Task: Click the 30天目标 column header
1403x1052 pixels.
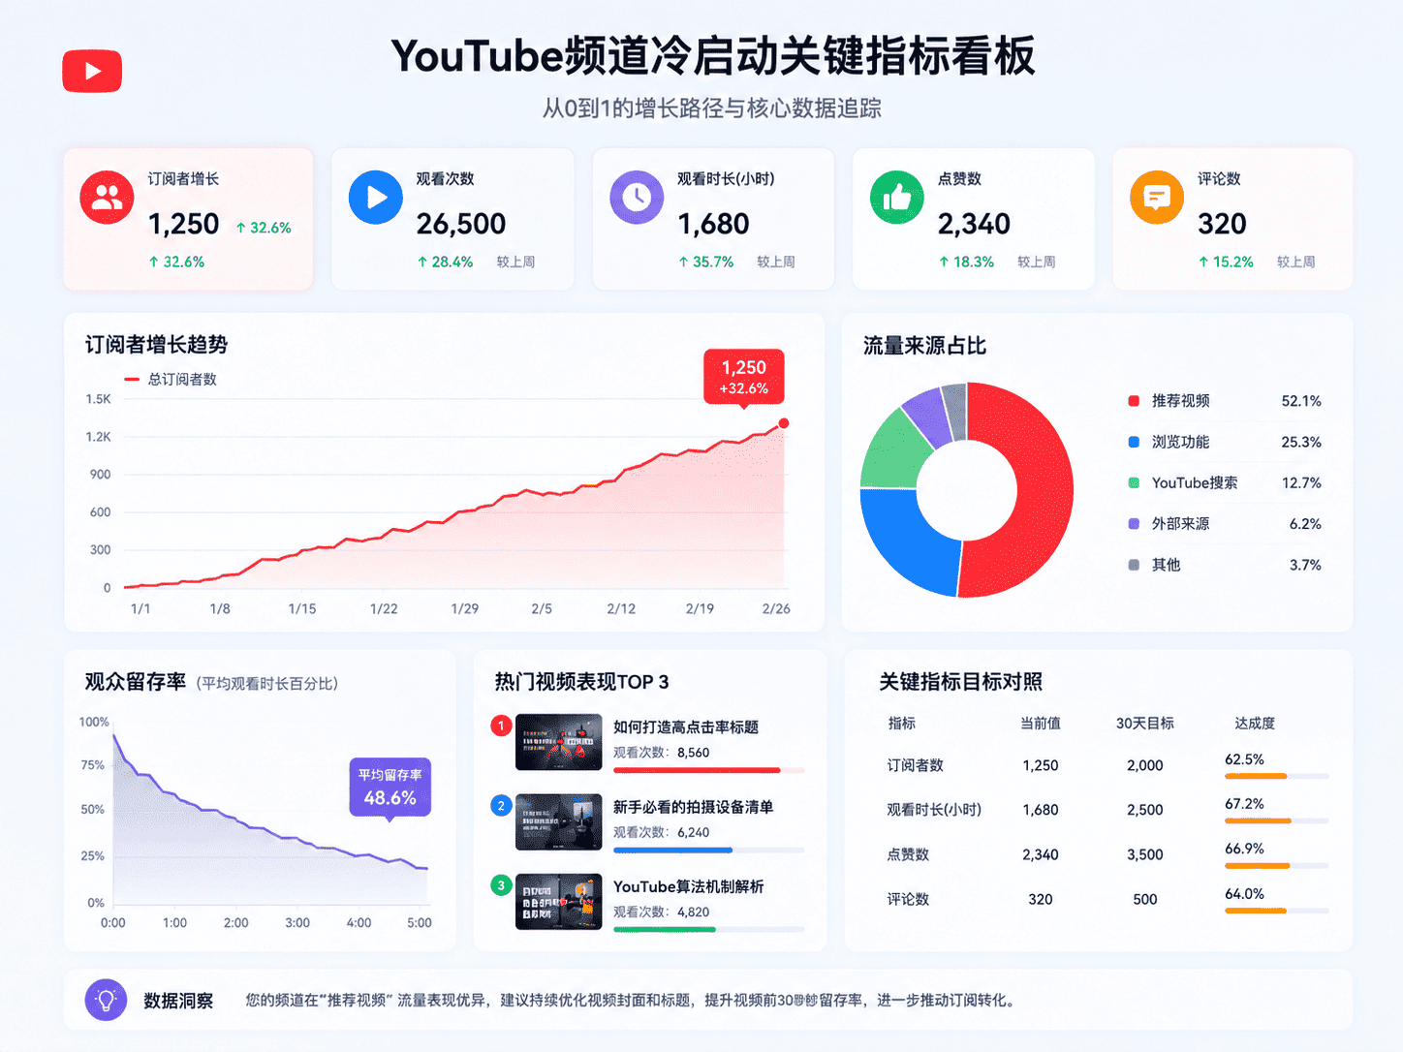Action: [1145, 724]
